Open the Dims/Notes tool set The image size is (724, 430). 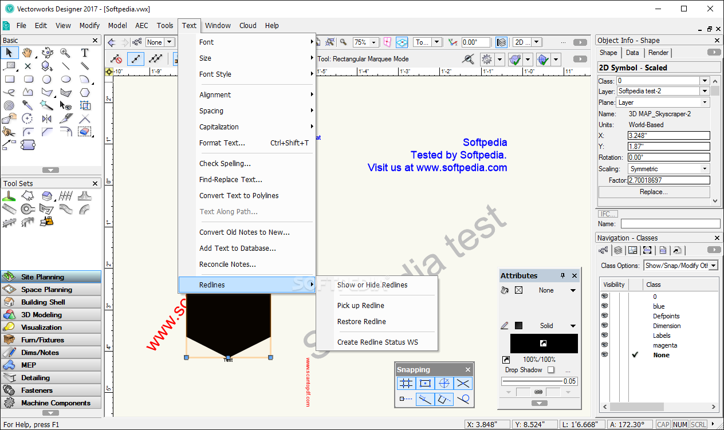51,353
